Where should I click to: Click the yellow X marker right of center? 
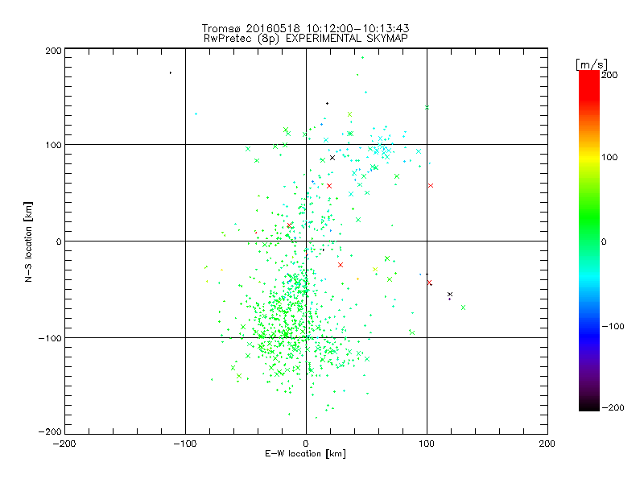pos(375,270)
